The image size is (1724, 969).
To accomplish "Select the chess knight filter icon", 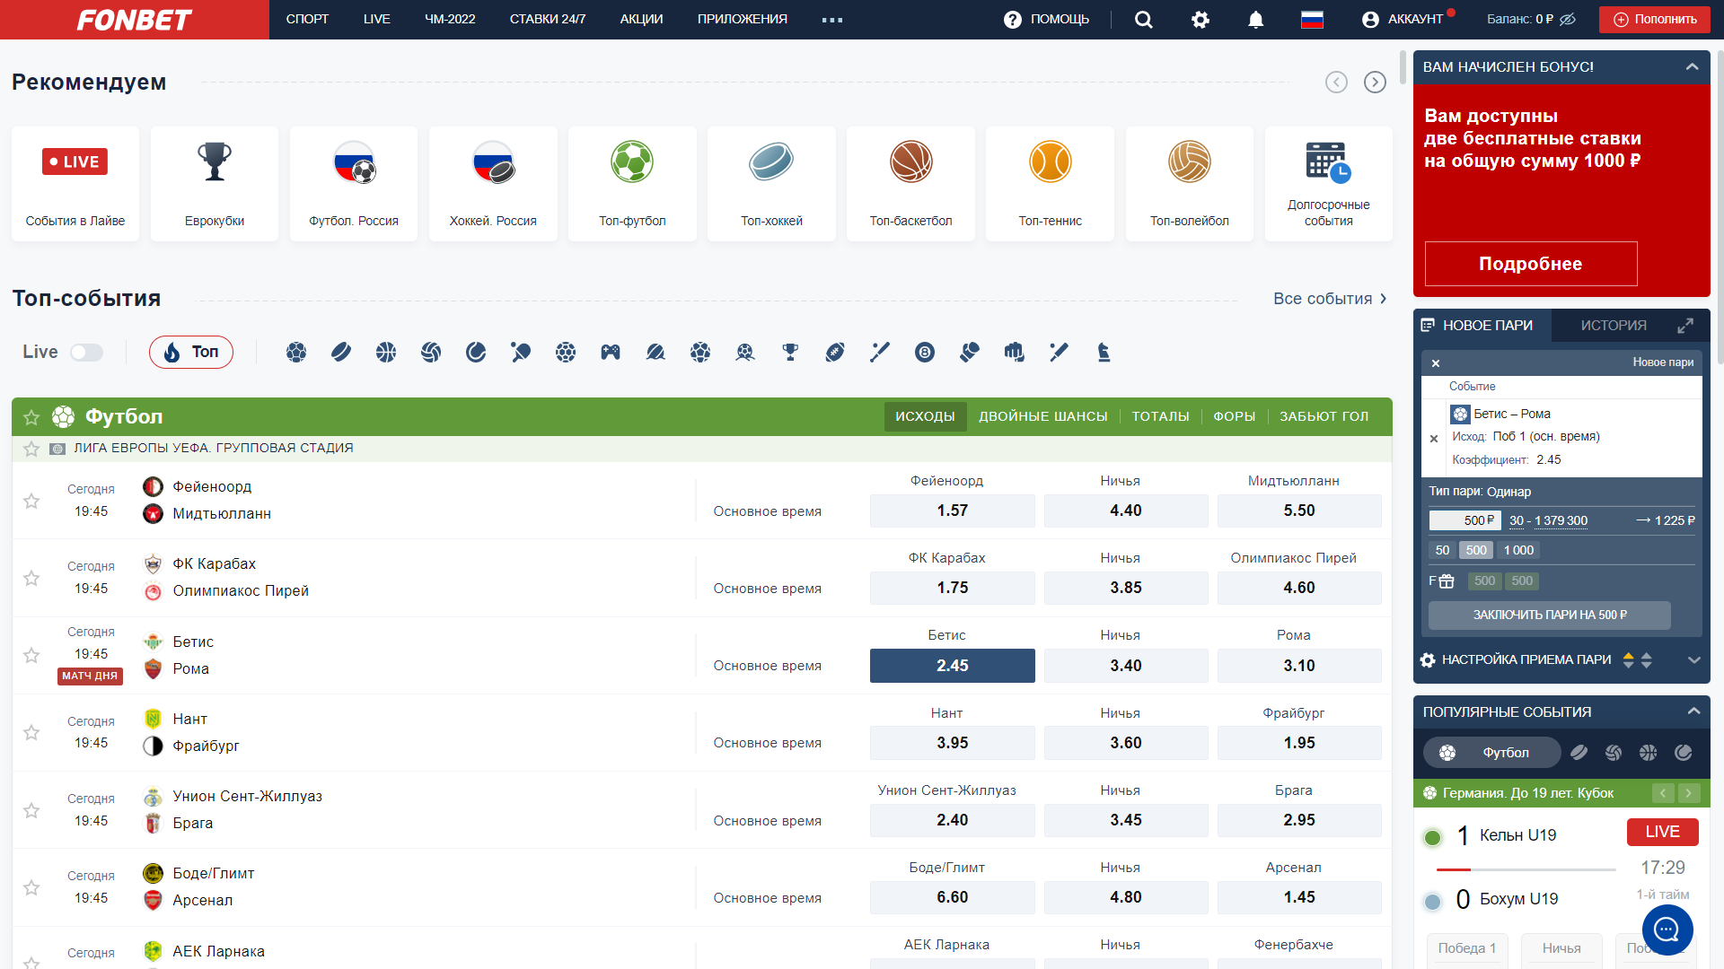I will click(x=1104, y=353).
